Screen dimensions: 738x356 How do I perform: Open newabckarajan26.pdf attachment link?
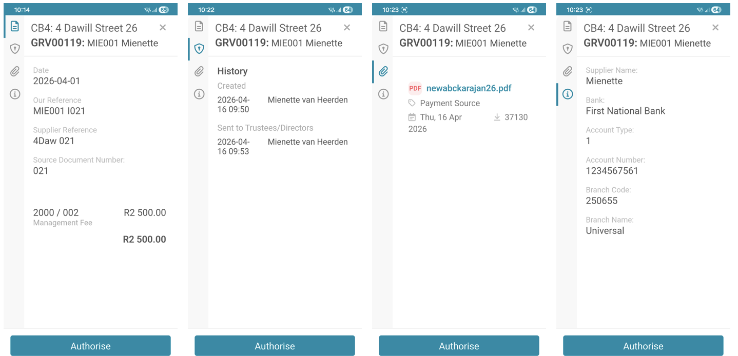[469, 88]
